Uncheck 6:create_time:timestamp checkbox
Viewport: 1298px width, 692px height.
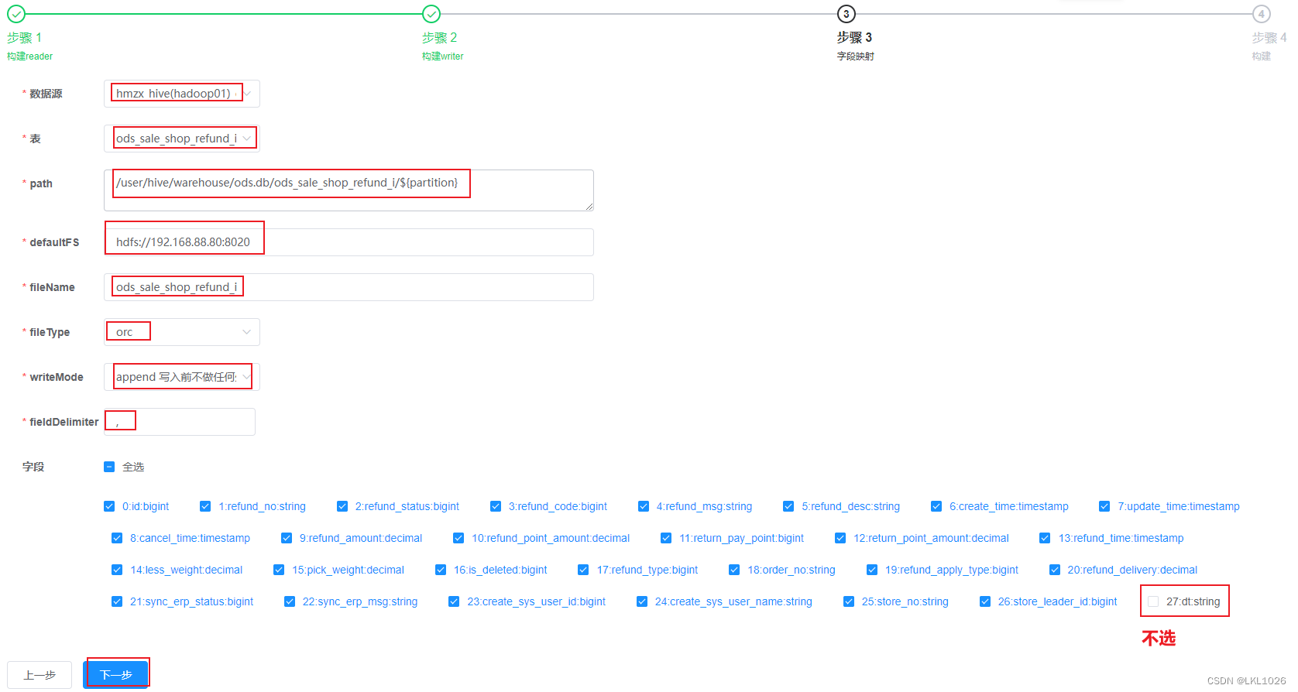(936, 506)
